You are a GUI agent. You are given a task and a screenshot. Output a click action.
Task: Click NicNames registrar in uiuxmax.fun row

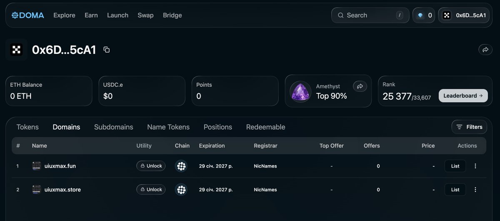tap(265, 166)
